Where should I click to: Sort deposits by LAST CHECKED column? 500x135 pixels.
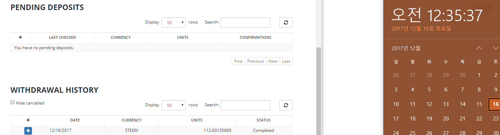click(62, 37)
